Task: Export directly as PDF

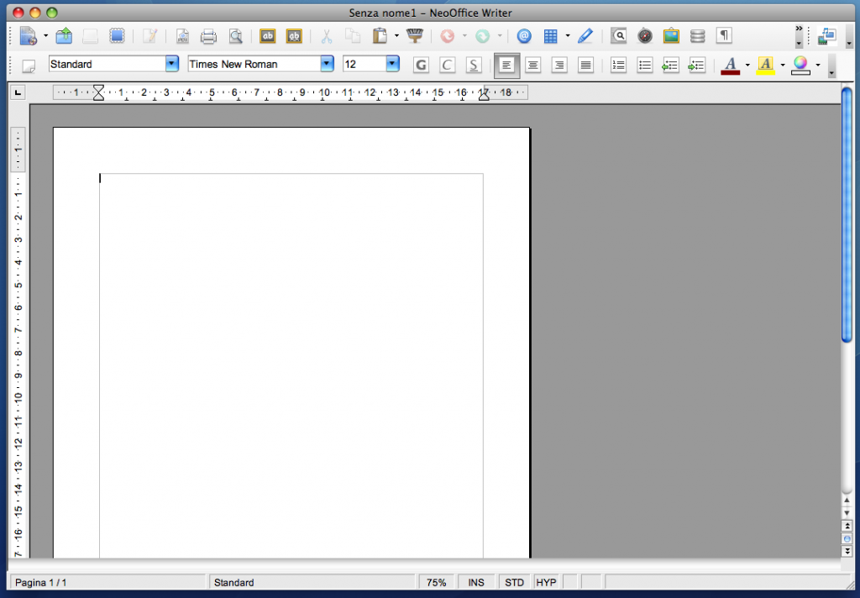Action: 182,36
